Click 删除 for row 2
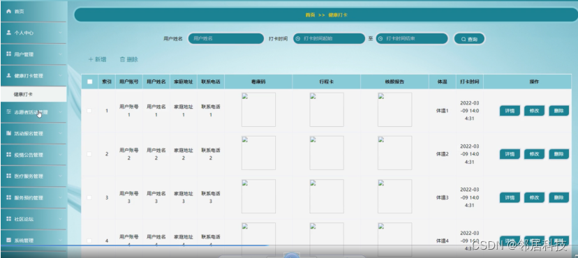Image resolution: width=578 pixels, height=258 pixels. [559, 154]
